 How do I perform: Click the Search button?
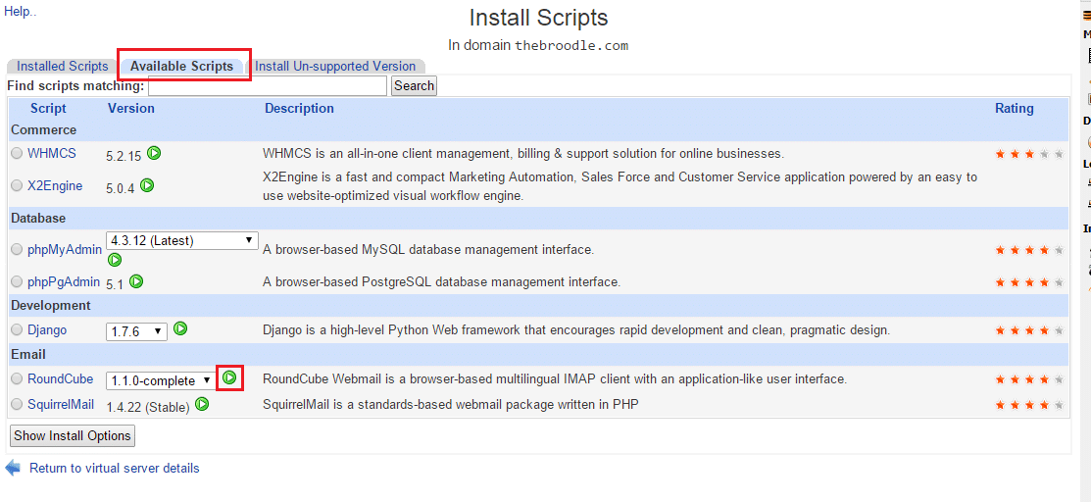414,85
